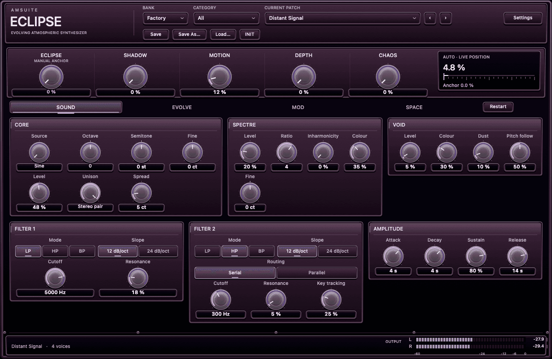
Task: Click the live position slider track
Action: click(489, 77)
